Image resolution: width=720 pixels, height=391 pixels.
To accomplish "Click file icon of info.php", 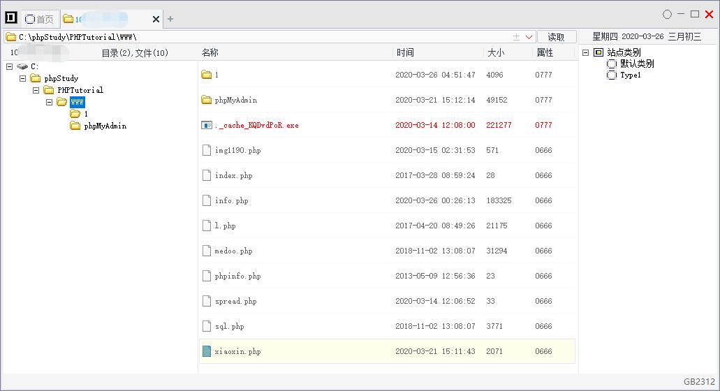I will pyautogui.click(x=207, y=200).
